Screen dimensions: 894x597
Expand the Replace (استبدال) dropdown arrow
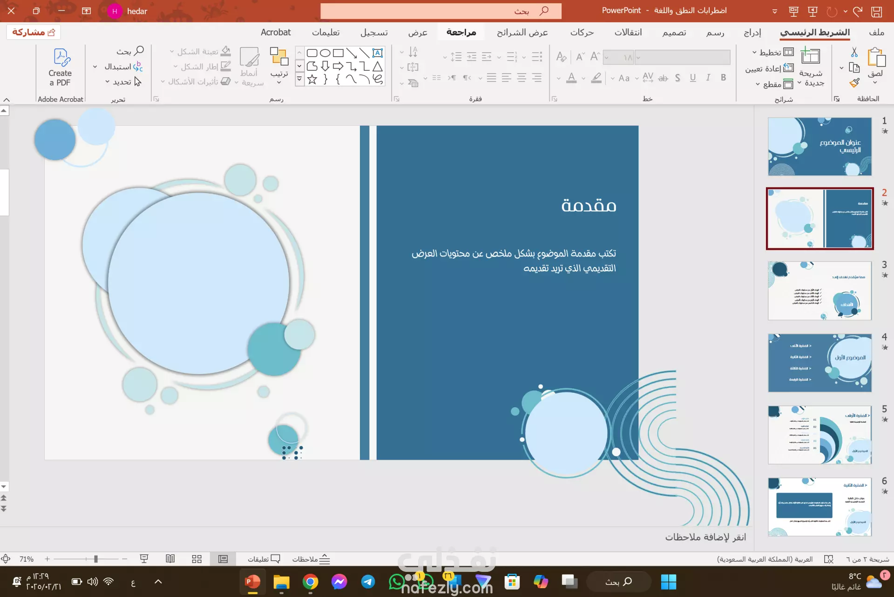pyautogui.click(x=95, y=67)
